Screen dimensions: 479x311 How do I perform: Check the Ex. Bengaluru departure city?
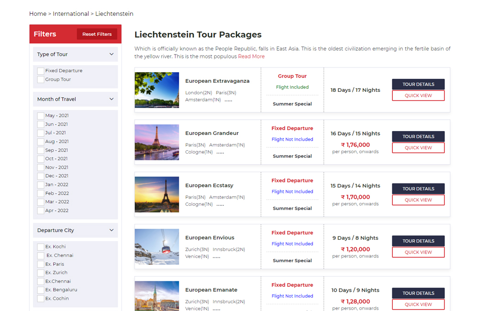coord(41,290)
